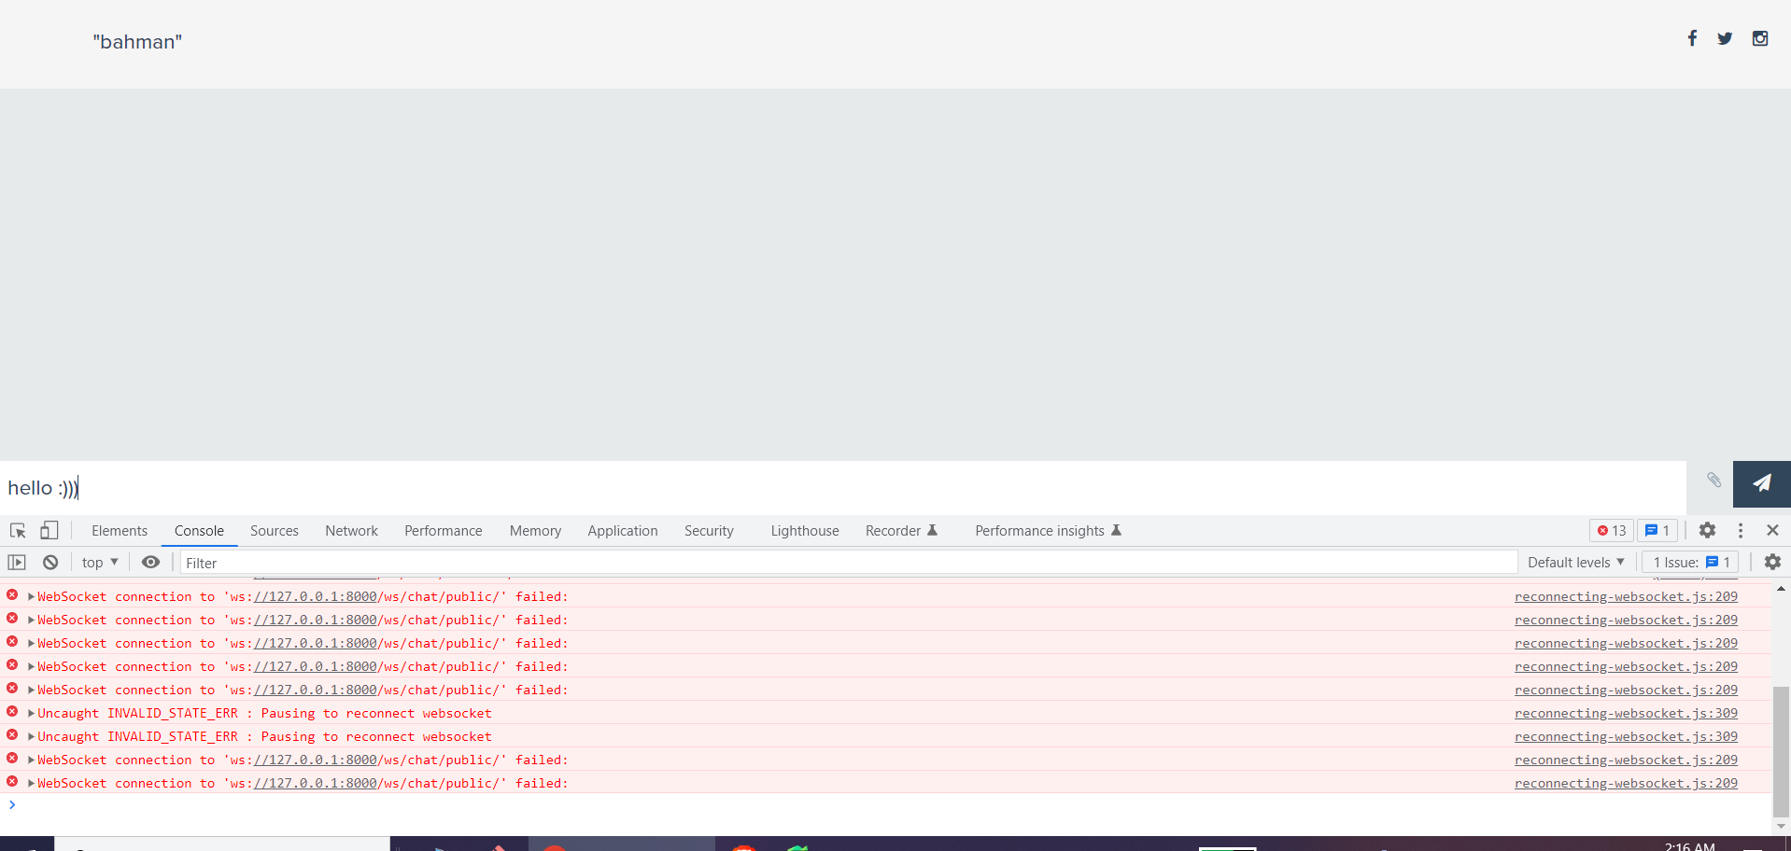Open the Instagram social icon

point(1760,38)
